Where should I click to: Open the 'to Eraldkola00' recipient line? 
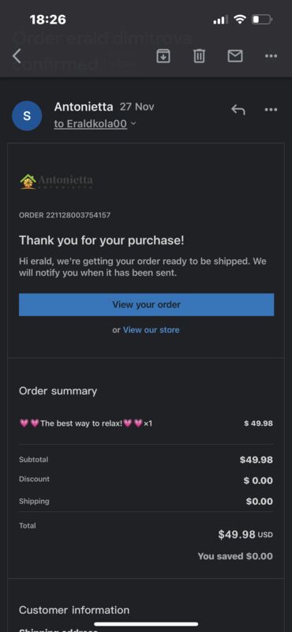pyautogui.click(x=91, y=124)
